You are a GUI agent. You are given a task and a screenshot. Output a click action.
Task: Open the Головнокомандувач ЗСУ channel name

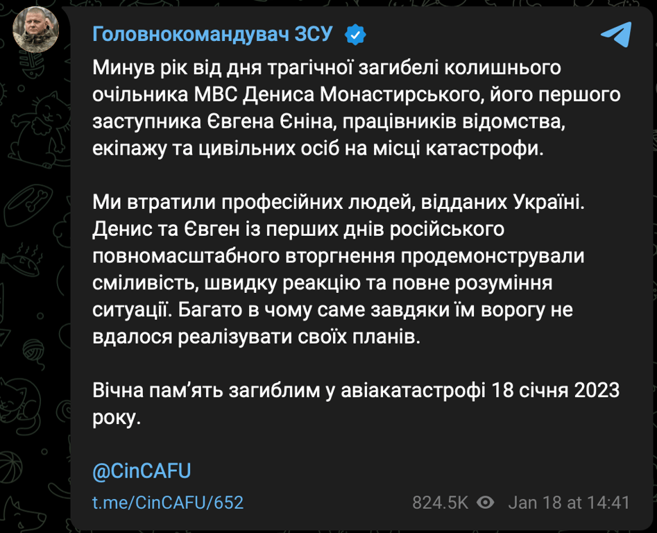[x=213, y=34]
